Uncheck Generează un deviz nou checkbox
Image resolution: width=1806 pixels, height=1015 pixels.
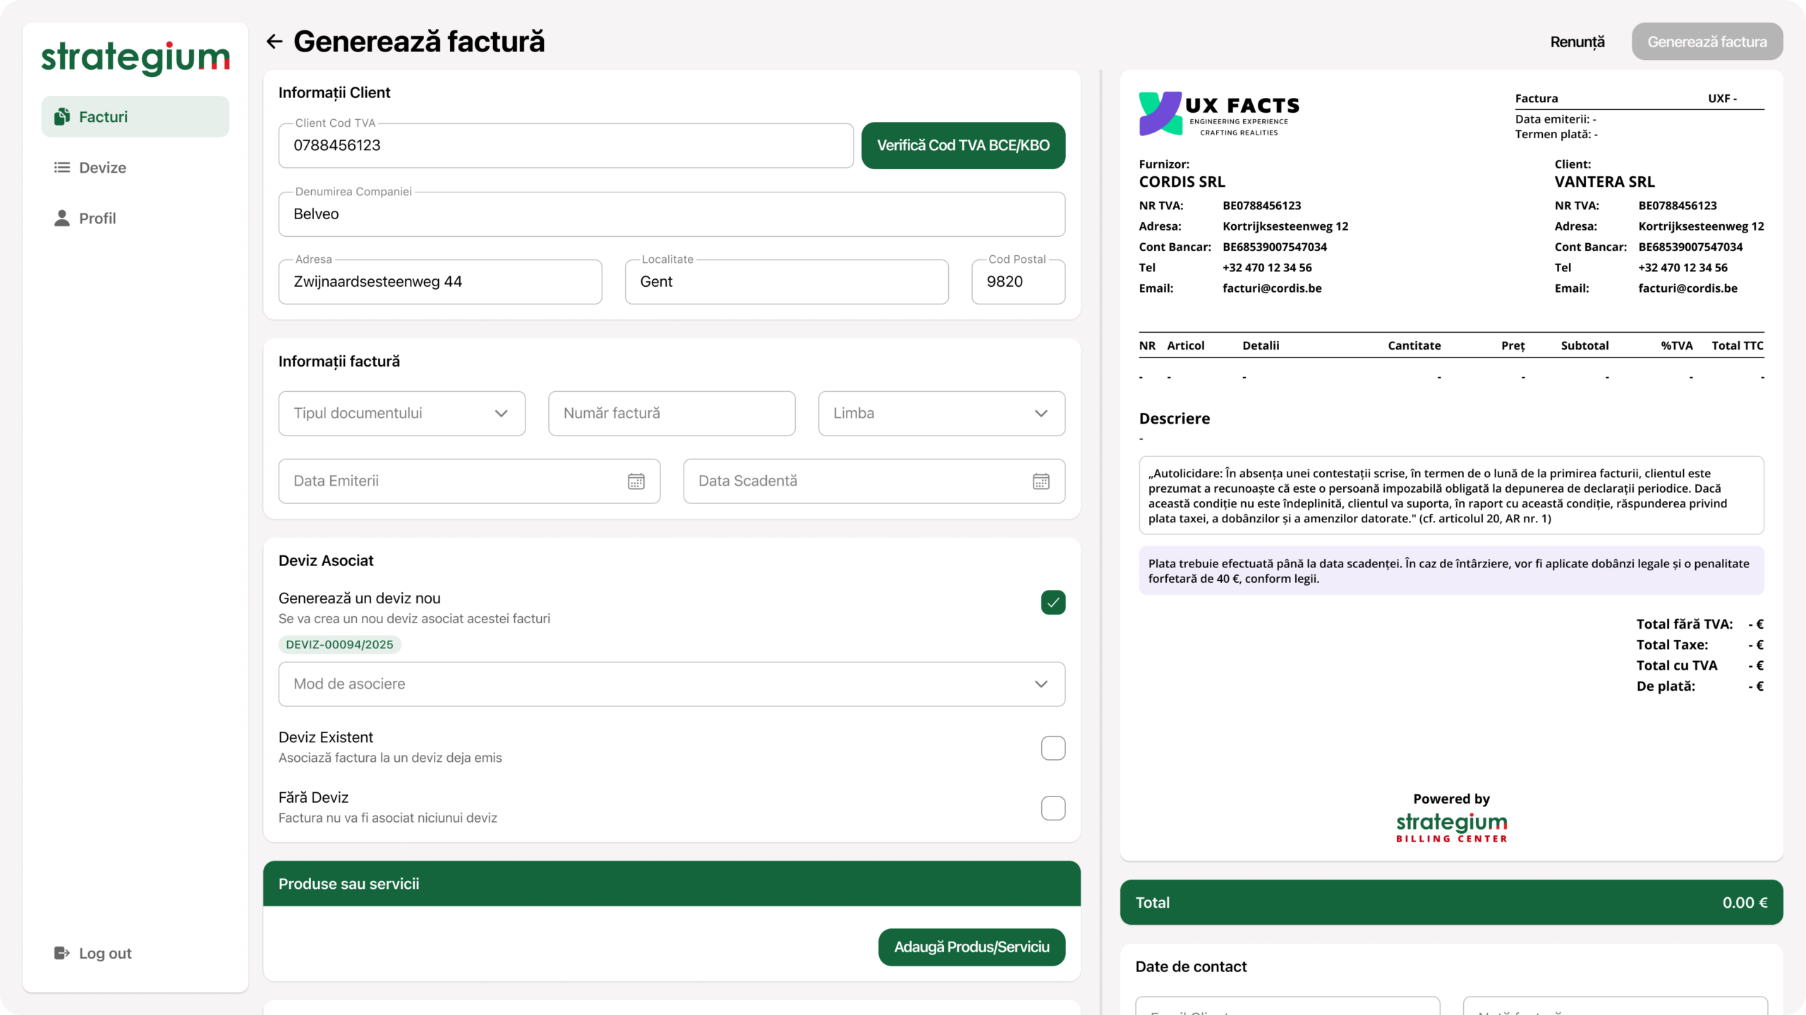pyautogui.click(x=1053, y=603)
